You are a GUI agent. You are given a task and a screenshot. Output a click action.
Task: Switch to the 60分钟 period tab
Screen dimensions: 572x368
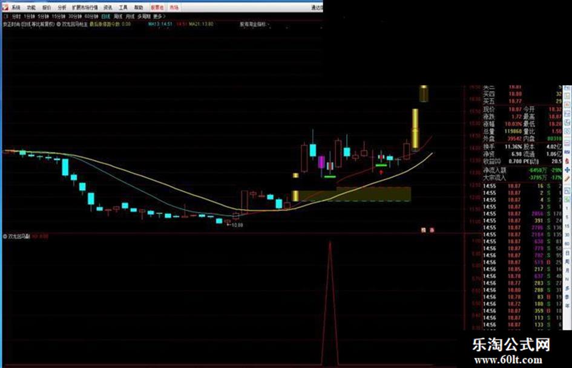(x=91, y=16)
